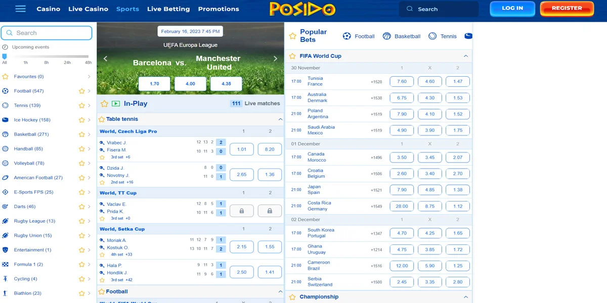Click the search magnifier icon in header

coord(410,9)
